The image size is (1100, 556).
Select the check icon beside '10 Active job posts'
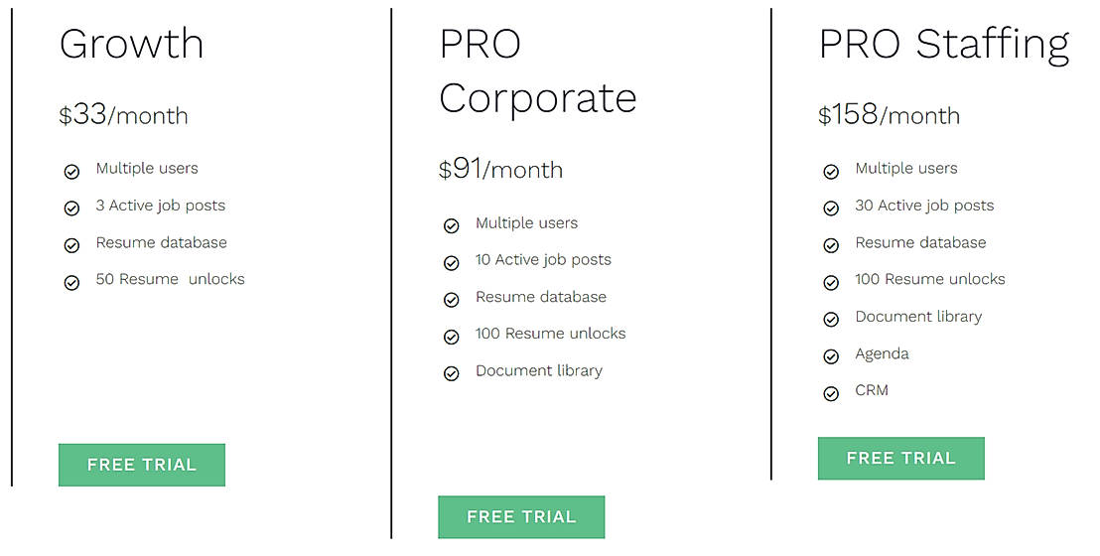[452, 263]
